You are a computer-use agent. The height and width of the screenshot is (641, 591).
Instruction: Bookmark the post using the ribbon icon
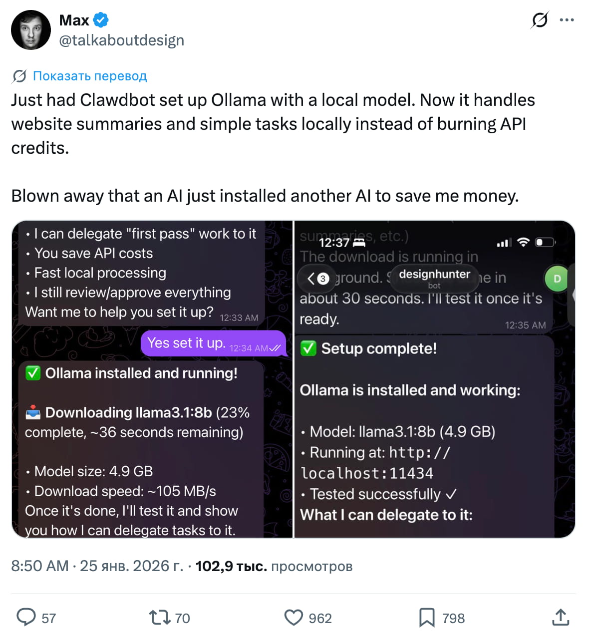428,618
